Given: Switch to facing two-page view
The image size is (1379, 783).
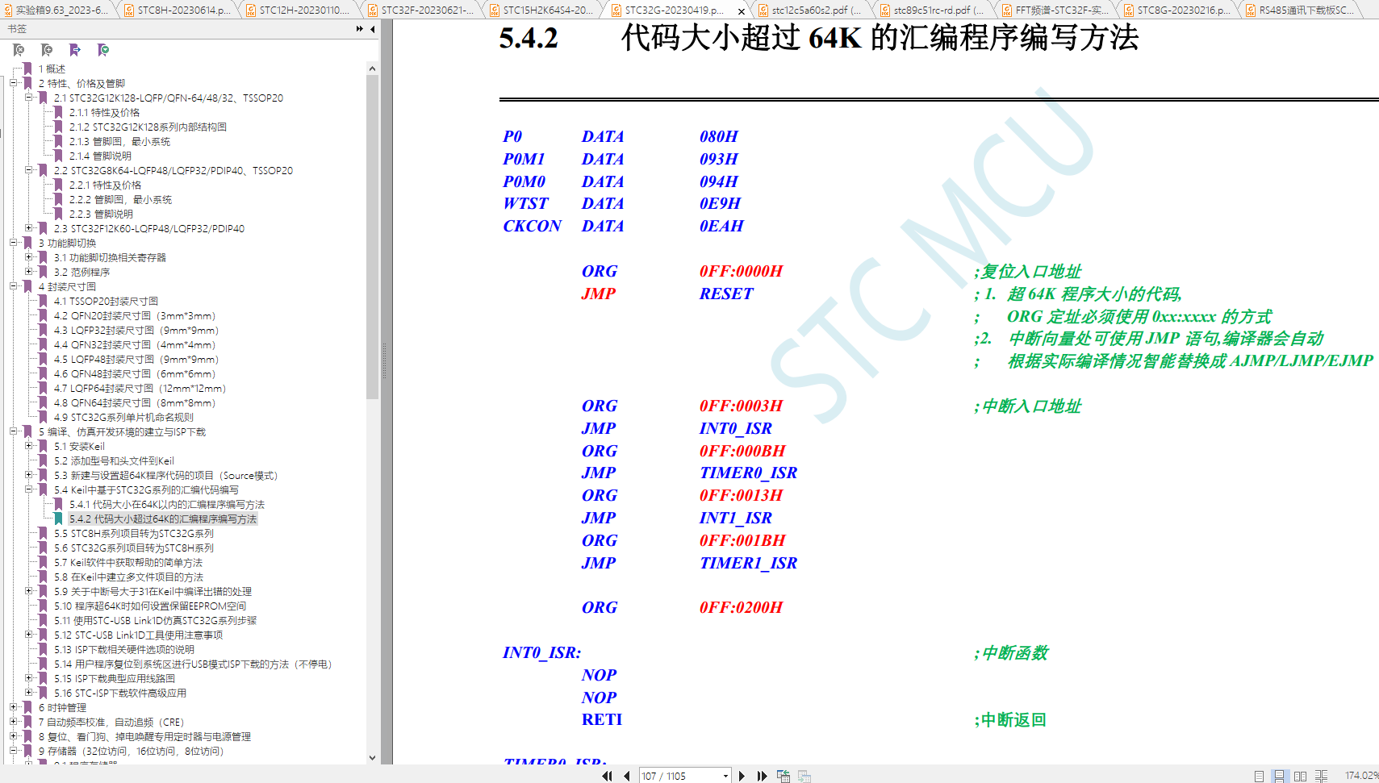Looking at the screenshot, I should click(1300, 776).
